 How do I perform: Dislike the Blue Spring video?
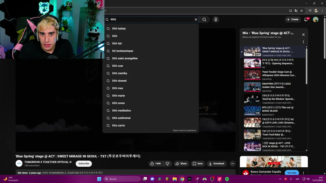coord(167,164)
